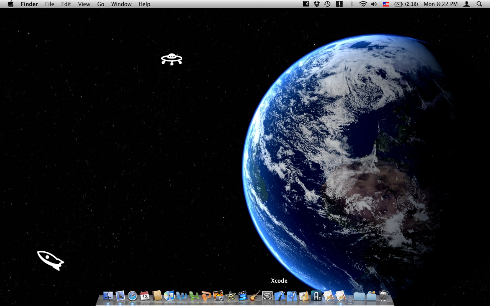Open the View menu
Viewport: 490px width, 306px height.
coord(84,4)
